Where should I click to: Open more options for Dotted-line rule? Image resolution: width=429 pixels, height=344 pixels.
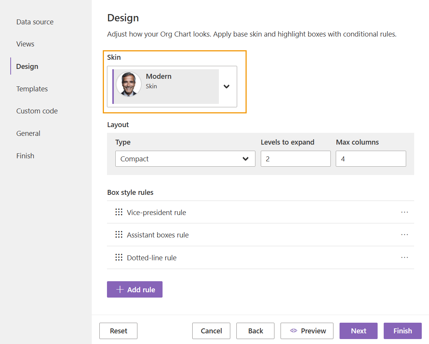point(404,257)
